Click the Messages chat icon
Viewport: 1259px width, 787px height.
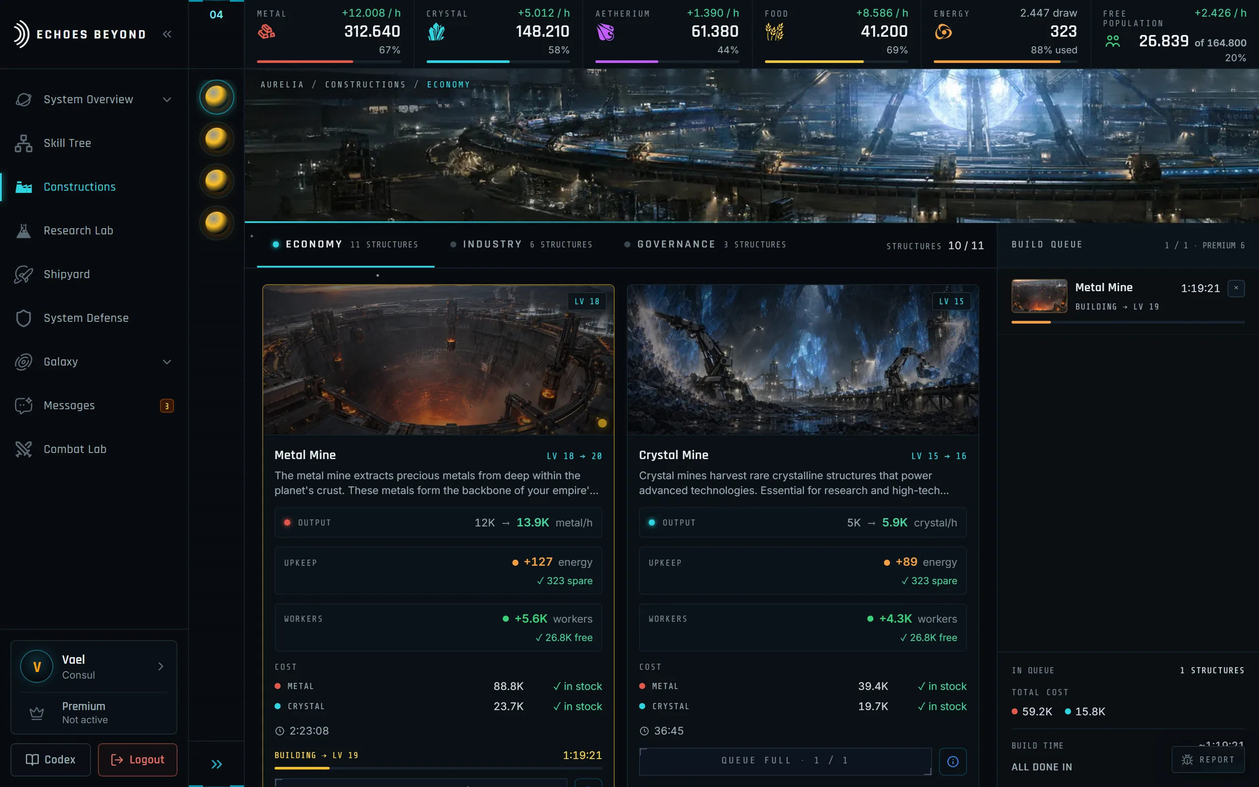(24, 405)
